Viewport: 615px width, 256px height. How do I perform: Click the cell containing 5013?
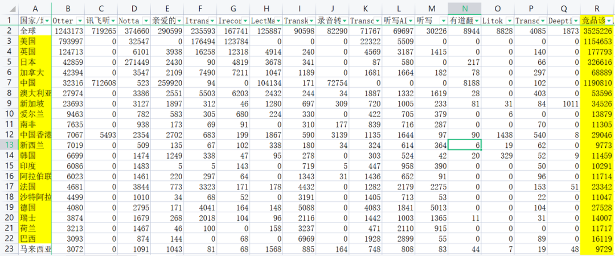click(x=432, y=207)
